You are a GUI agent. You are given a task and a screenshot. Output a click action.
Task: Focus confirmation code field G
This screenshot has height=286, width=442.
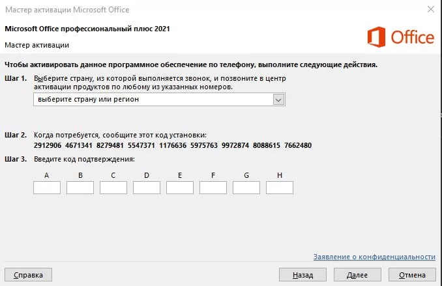pos(246,188)
